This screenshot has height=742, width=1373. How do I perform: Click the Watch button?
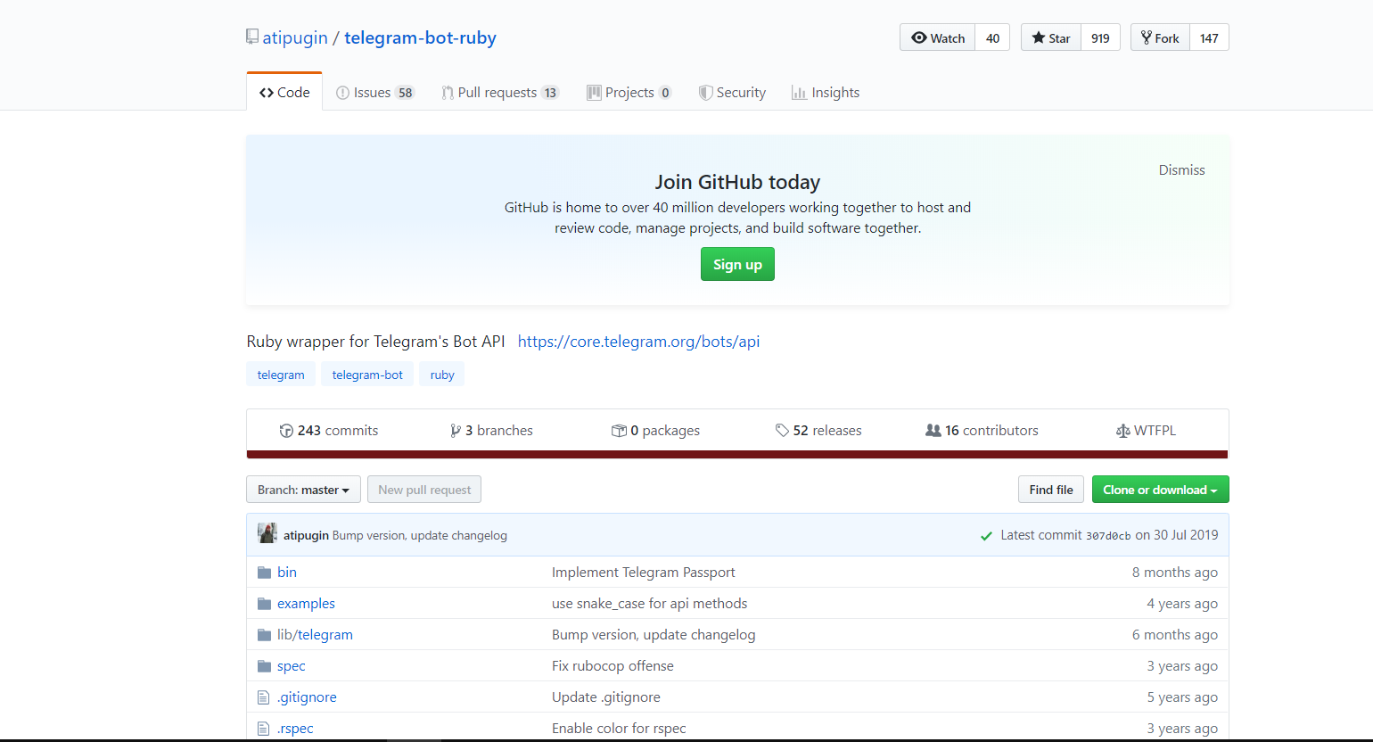click(x=938, y=37)
